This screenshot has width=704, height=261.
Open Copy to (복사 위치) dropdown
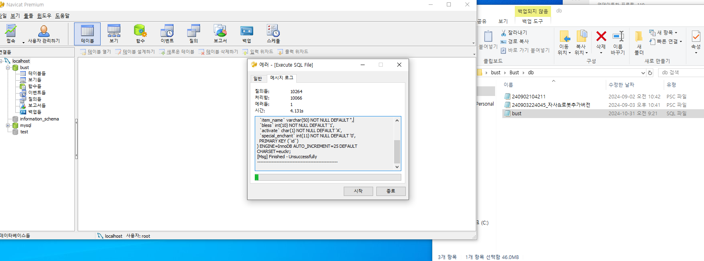click(x=581, y=43)
